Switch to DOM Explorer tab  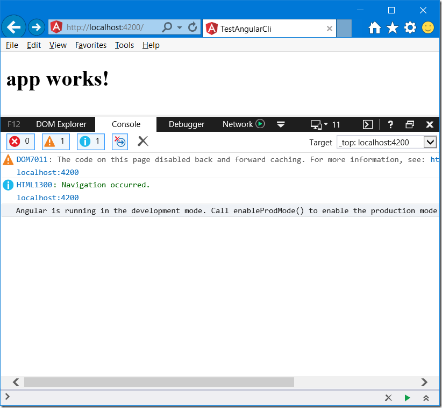pyautogui.click(x=61, y=124)
